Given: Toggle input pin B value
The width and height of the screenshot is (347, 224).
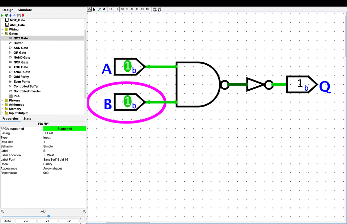Looking at the screenshot, I should pos(127,101).
